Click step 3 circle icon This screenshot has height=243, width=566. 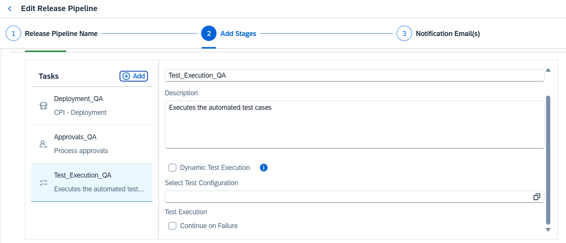pos(404,34)
